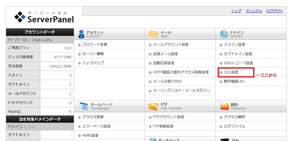Click the ログアウト link
The image size is (293, 141).
(x=275, y=11)
